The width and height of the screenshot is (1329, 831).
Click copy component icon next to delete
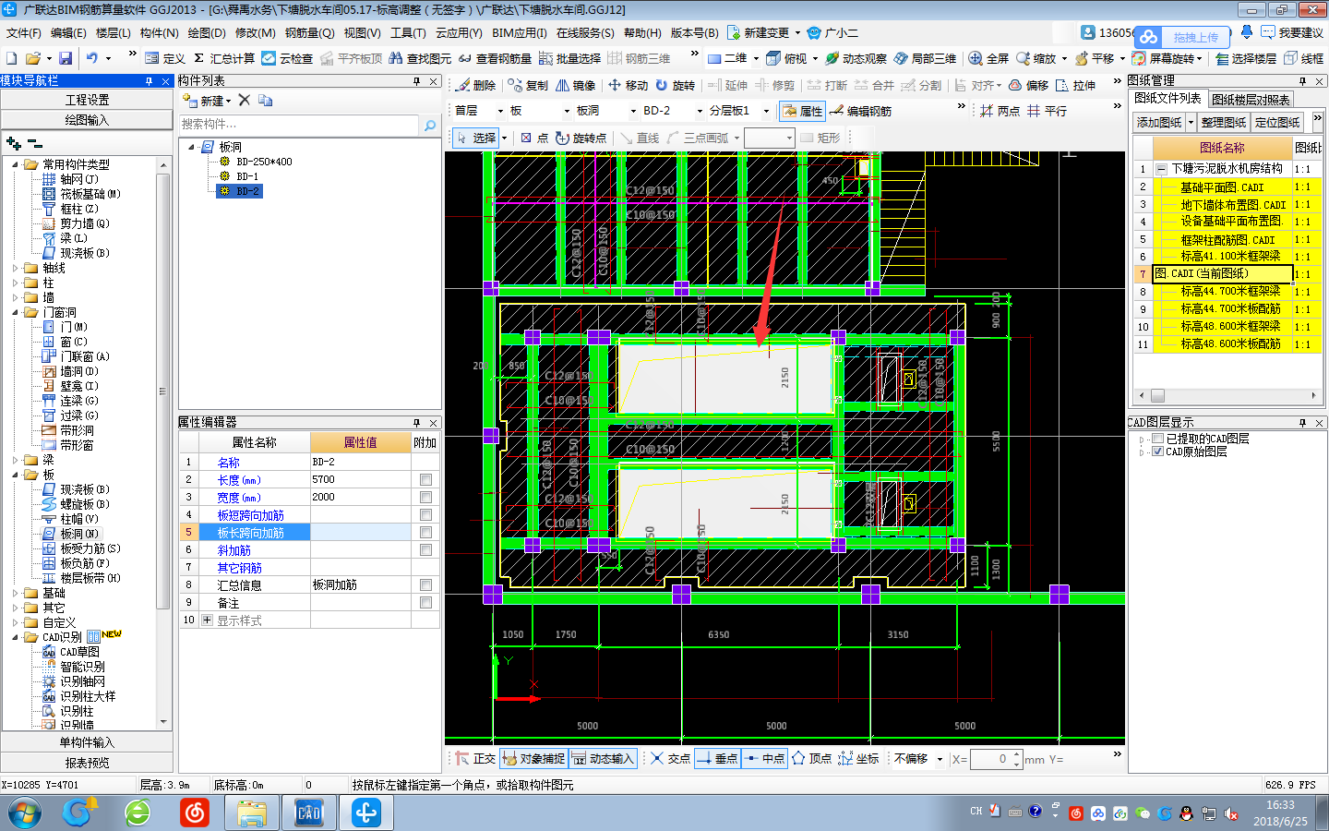point(265,100)
